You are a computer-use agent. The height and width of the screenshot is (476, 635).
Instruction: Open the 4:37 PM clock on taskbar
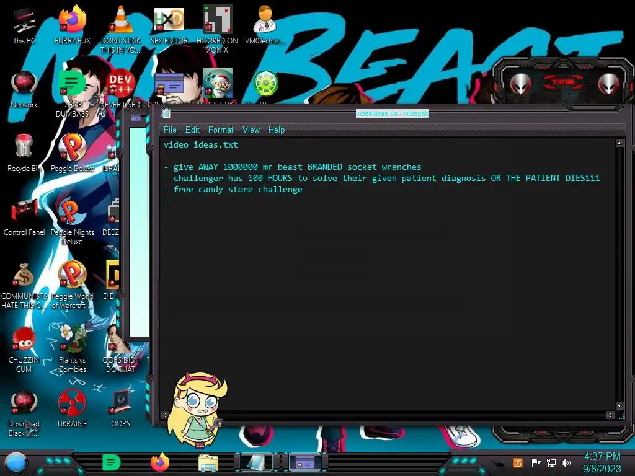[602, 462]
